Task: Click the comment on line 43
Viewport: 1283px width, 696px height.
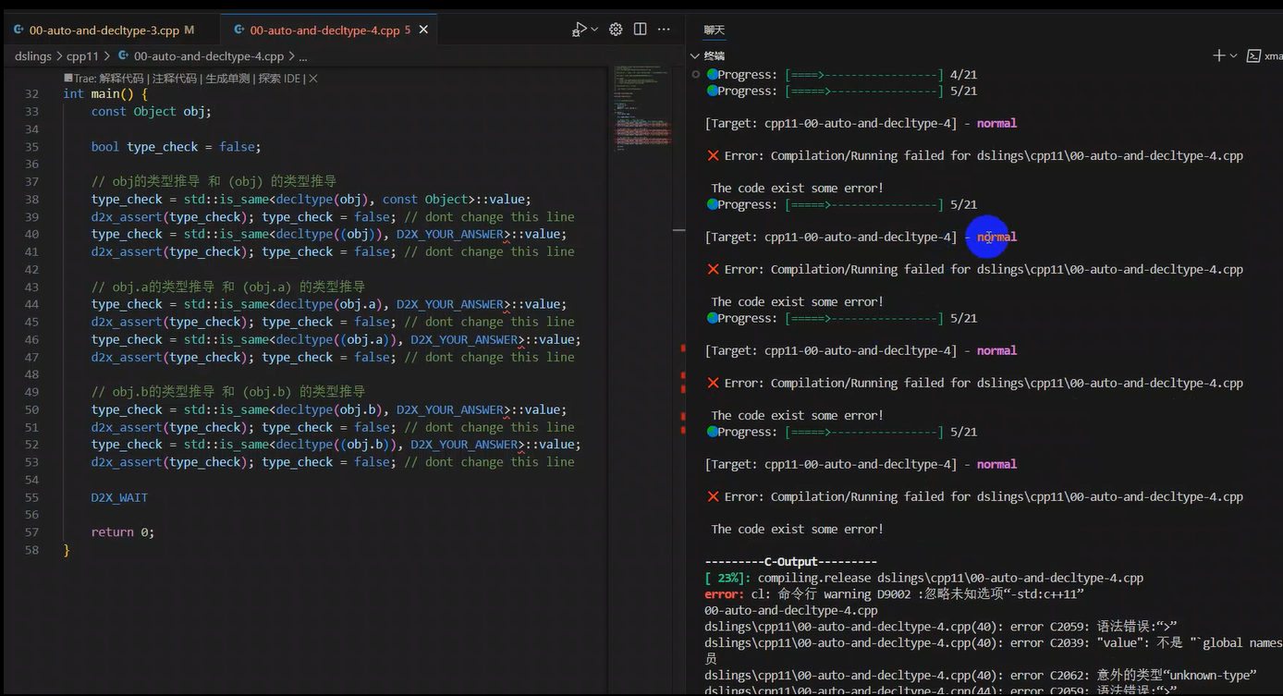Action: coord(228,287)
